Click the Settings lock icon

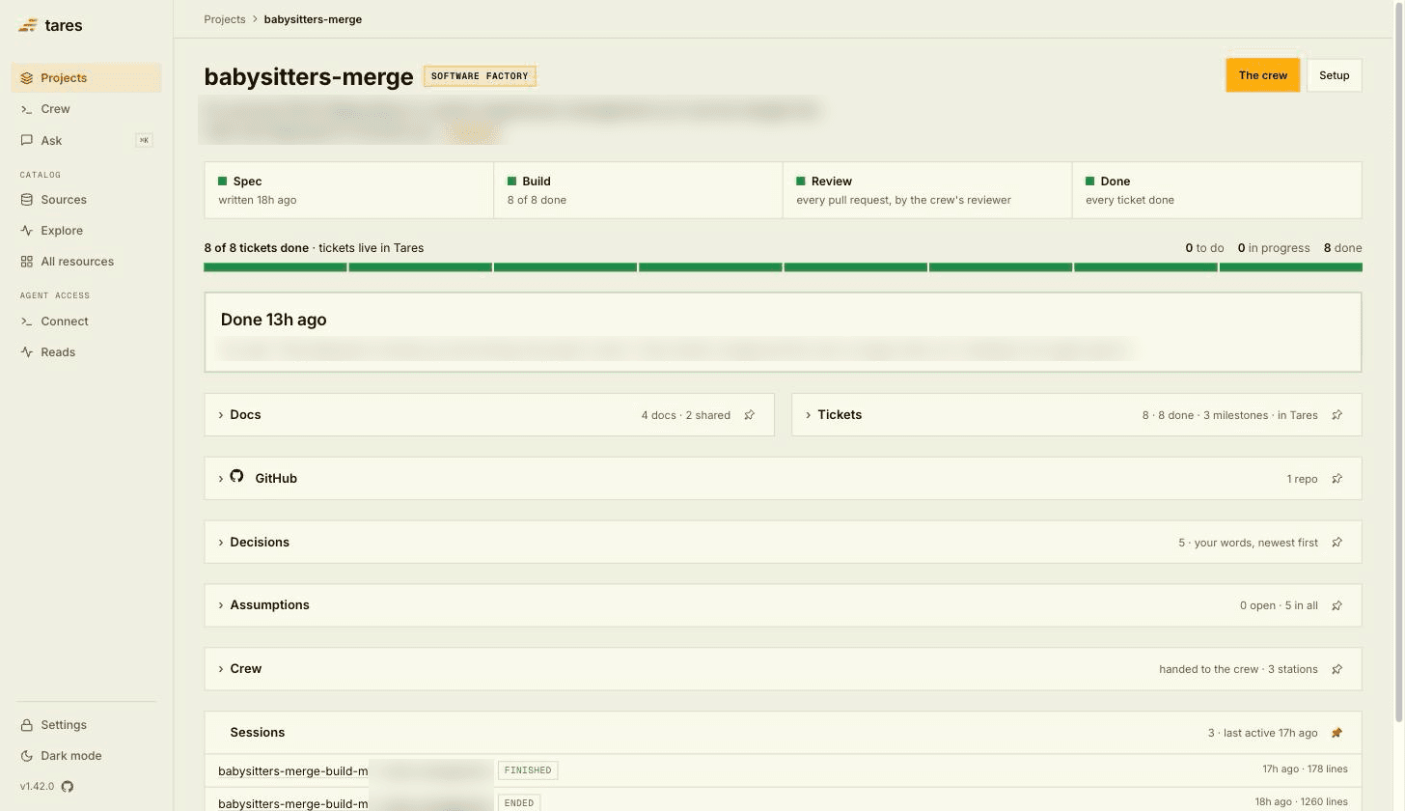pos(27,725)
